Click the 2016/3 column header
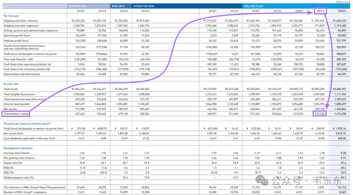 pos(212,11)
